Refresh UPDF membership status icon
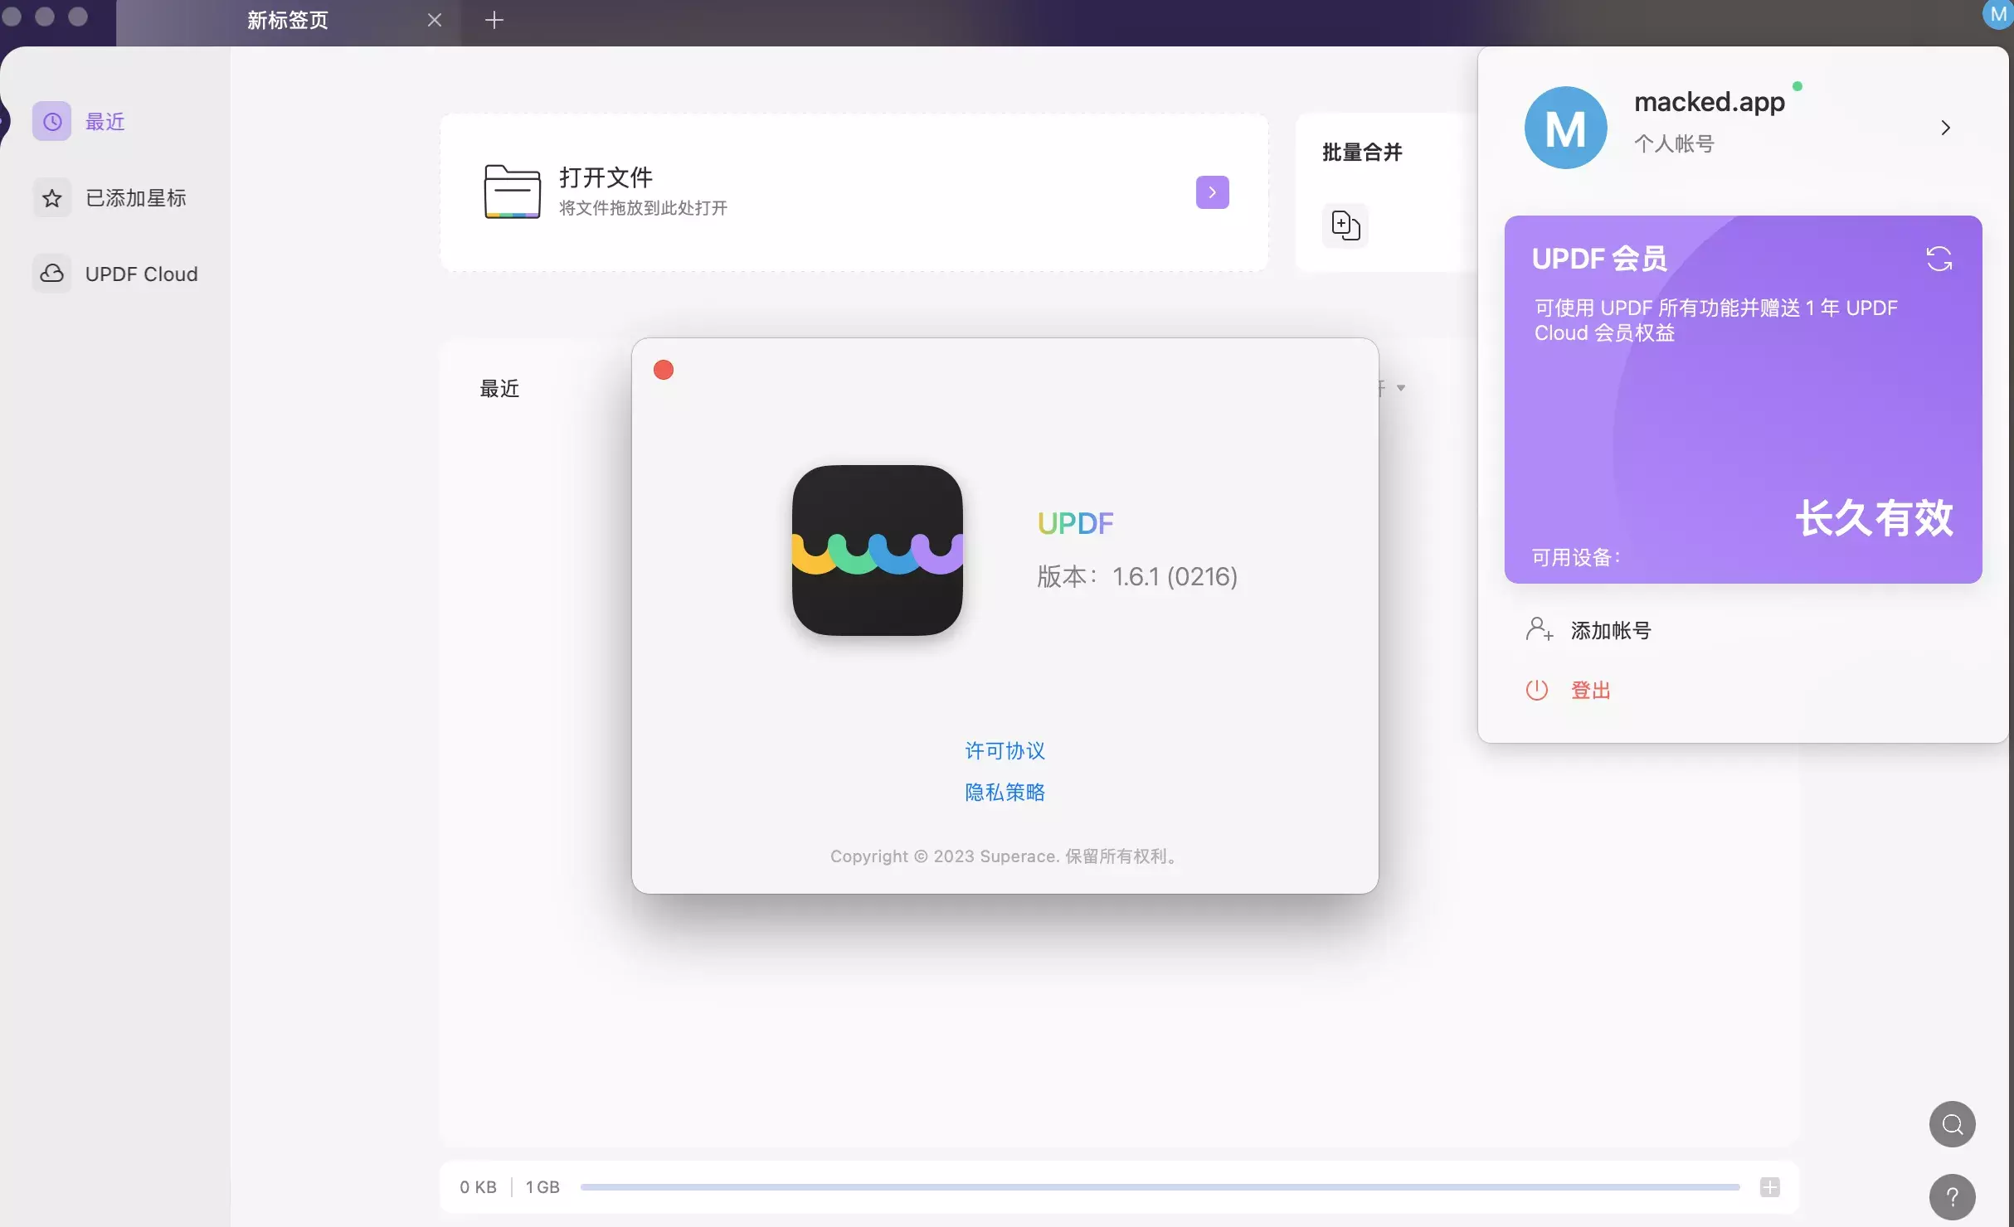The image size is (2014, 1227). tap(1939, 259)
